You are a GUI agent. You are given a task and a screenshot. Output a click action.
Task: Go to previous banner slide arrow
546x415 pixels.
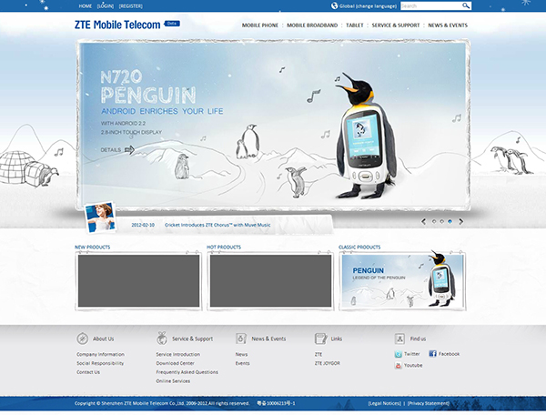pyautogui.click(x=423, y=221)
